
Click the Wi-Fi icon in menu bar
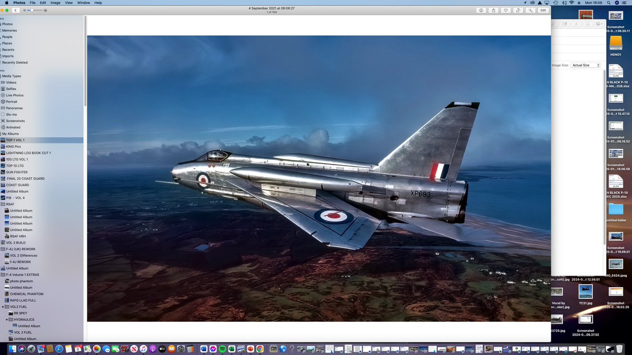point(571,3)
